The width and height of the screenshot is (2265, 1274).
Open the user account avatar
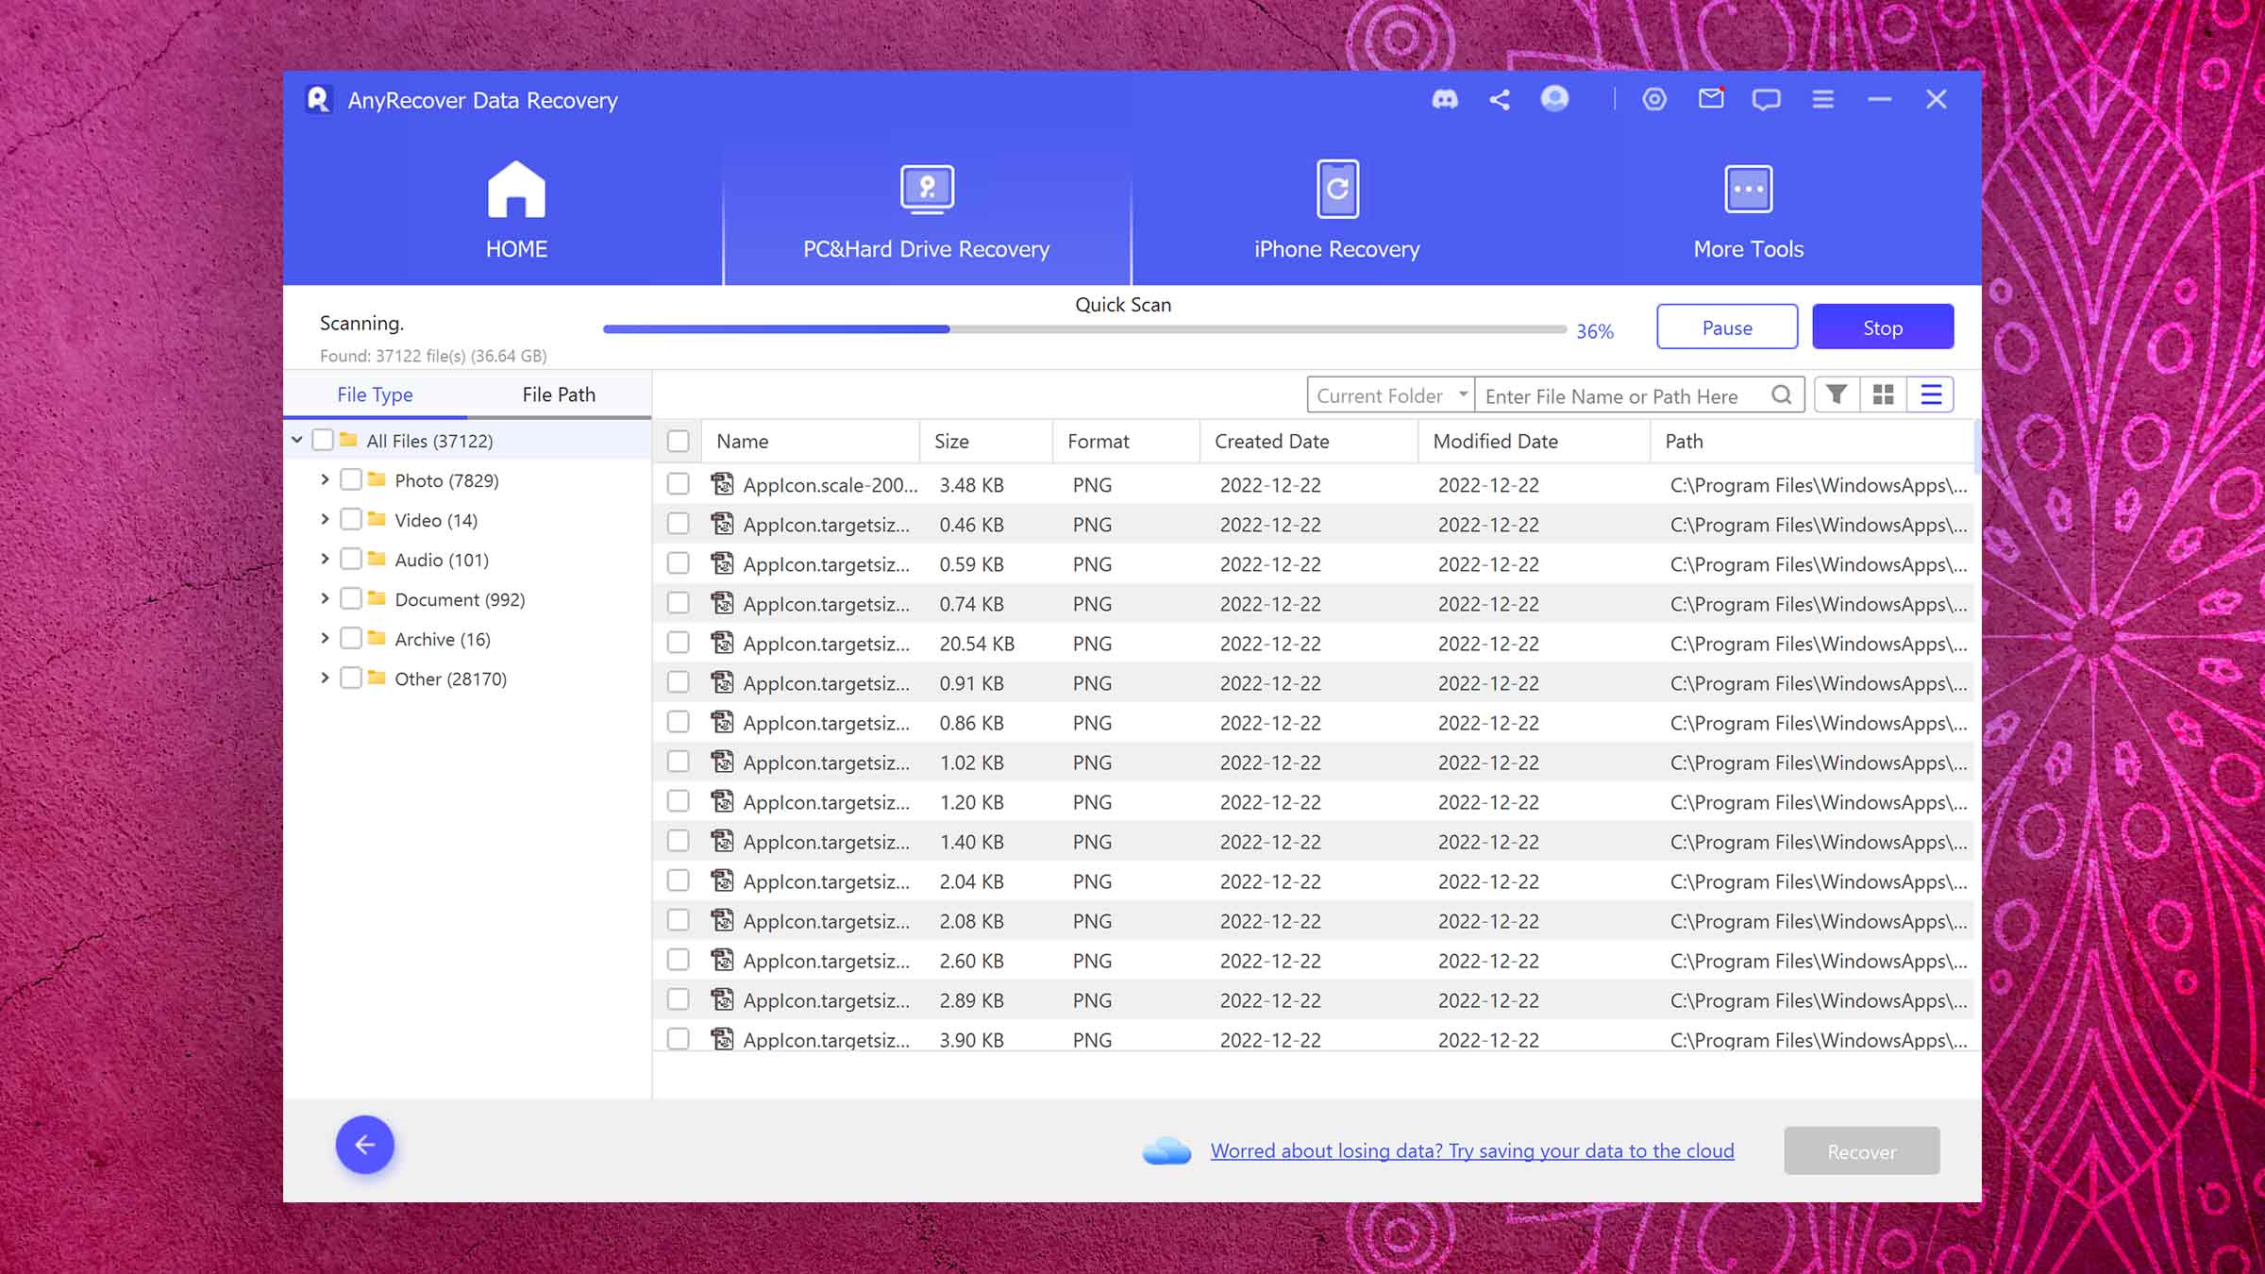[1554, 98]
